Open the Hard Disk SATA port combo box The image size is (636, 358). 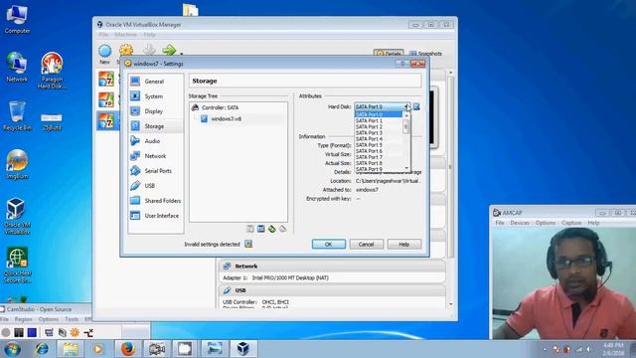click(x=383, y=106)
